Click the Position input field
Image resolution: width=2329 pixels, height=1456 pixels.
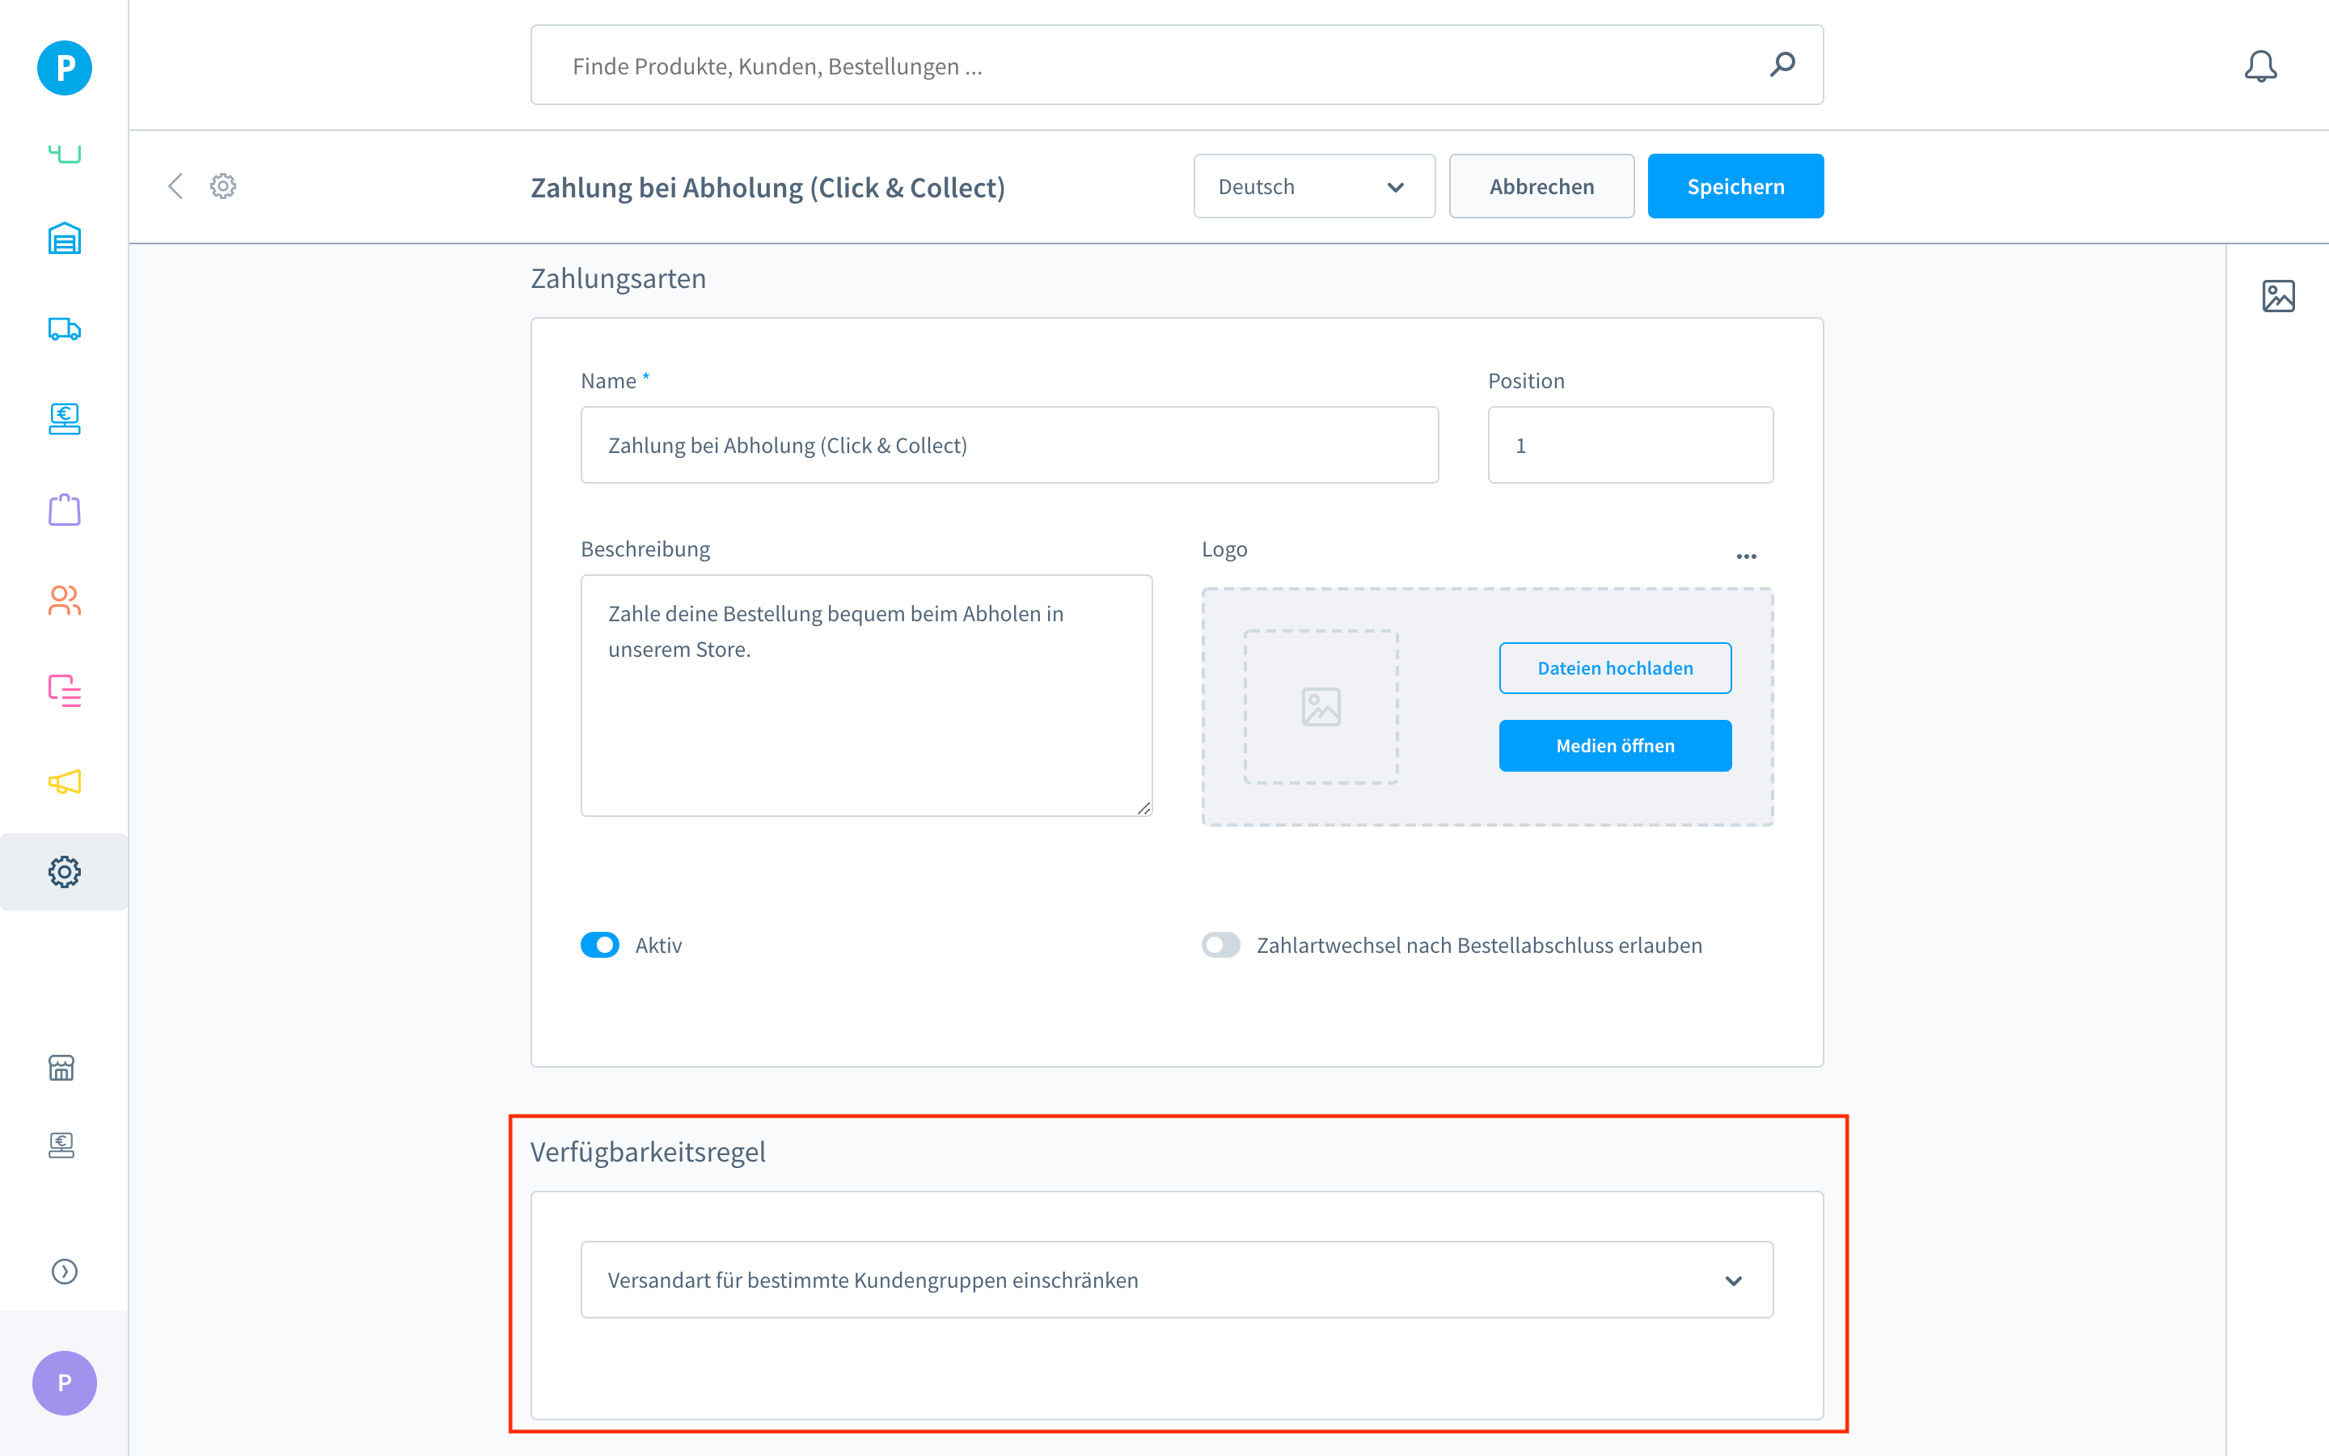click(1629, 445)
